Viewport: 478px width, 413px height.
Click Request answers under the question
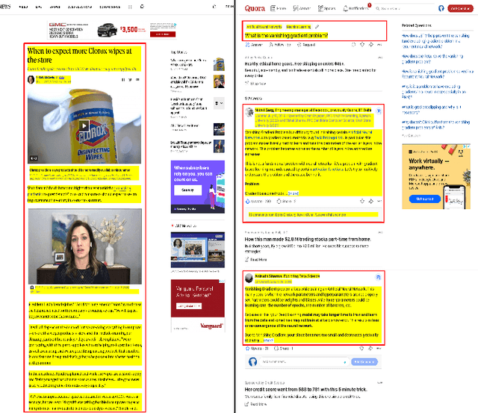pyautogui.click(x=306, y=45)
